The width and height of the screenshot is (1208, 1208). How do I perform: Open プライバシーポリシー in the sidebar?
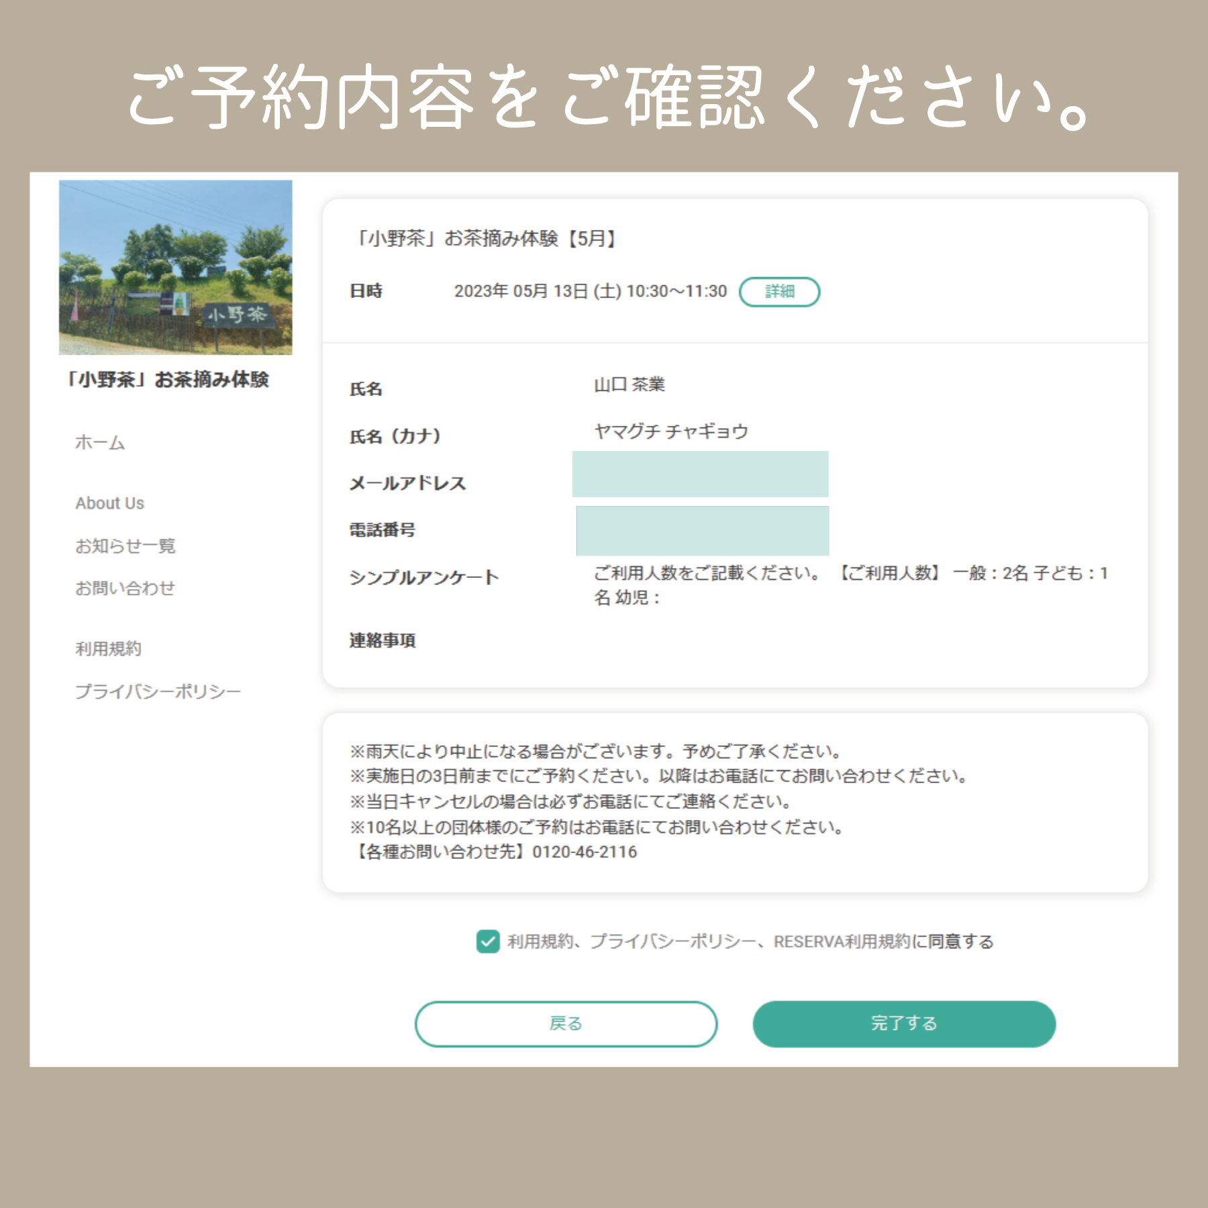pos(158,692)
